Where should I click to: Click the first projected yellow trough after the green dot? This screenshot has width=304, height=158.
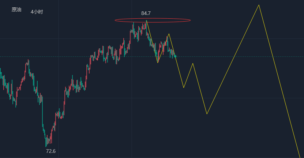click(184, 87)
